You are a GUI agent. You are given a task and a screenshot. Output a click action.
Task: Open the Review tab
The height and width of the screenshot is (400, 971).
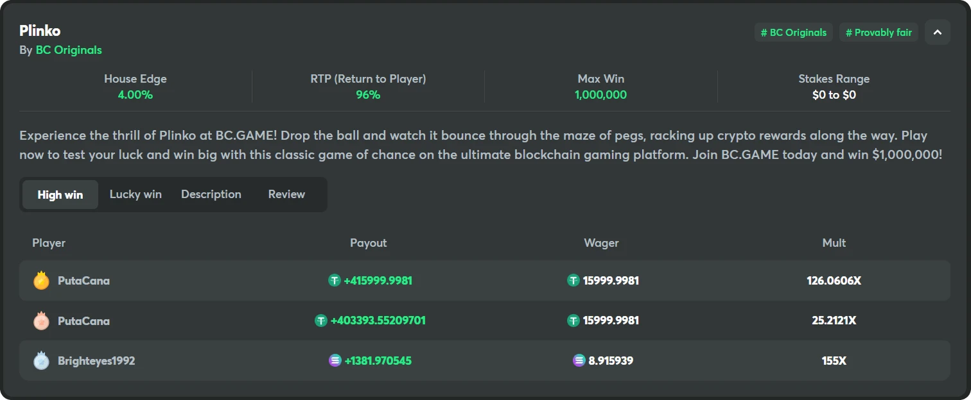tap(286, 194)
